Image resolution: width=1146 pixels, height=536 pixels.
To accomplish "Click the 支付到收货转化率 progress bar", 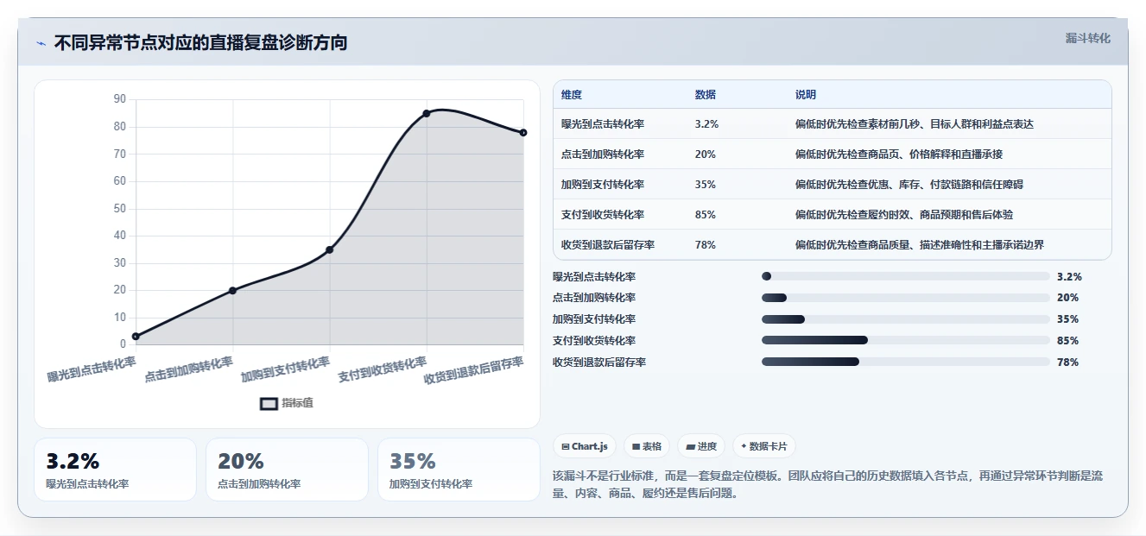I will point(906,340).
